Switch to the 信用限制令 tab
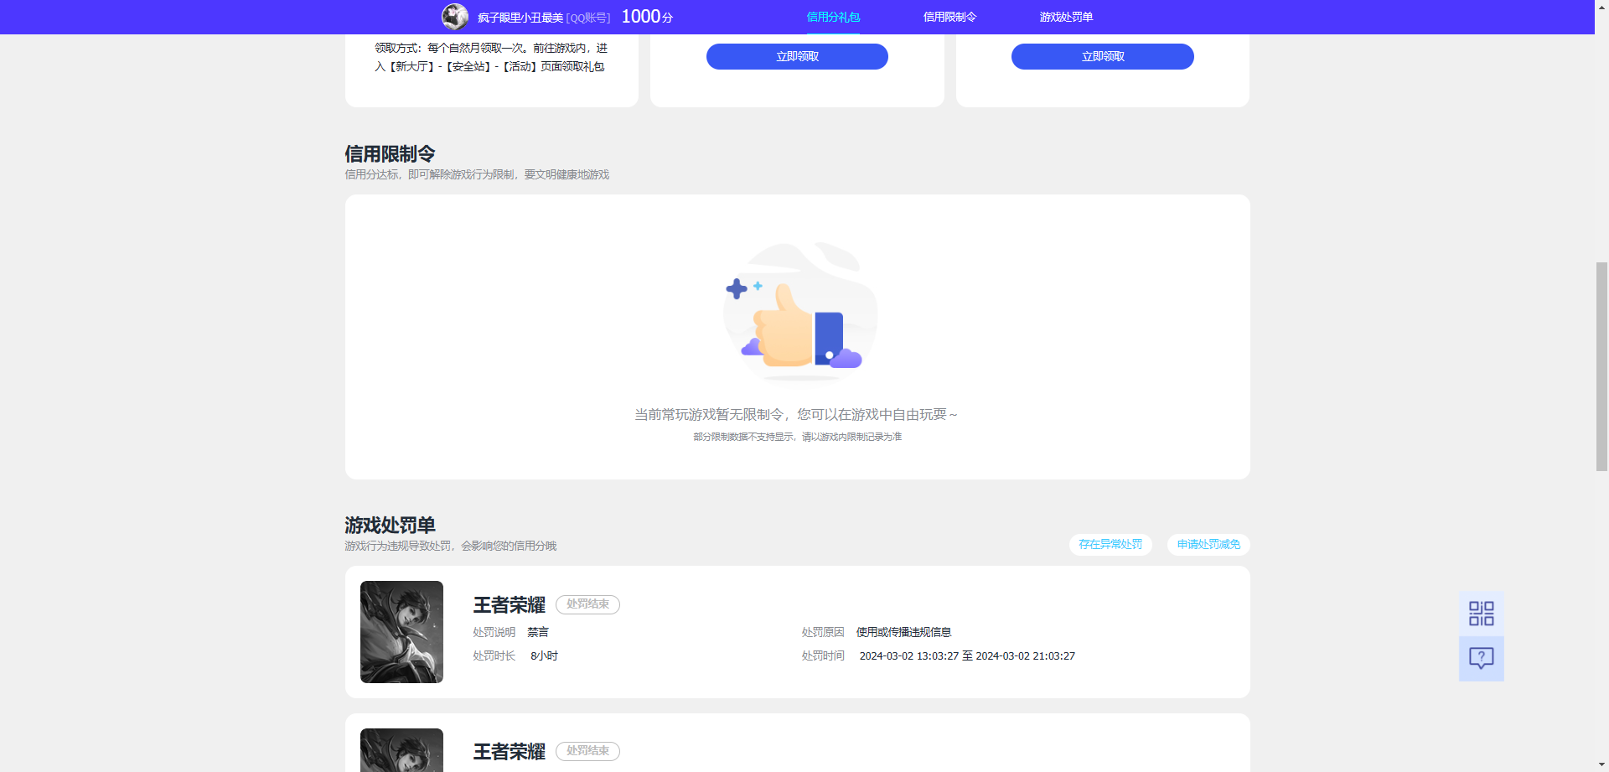The height and width of the screenshot is (772, 1609). [x=949, y=17]
